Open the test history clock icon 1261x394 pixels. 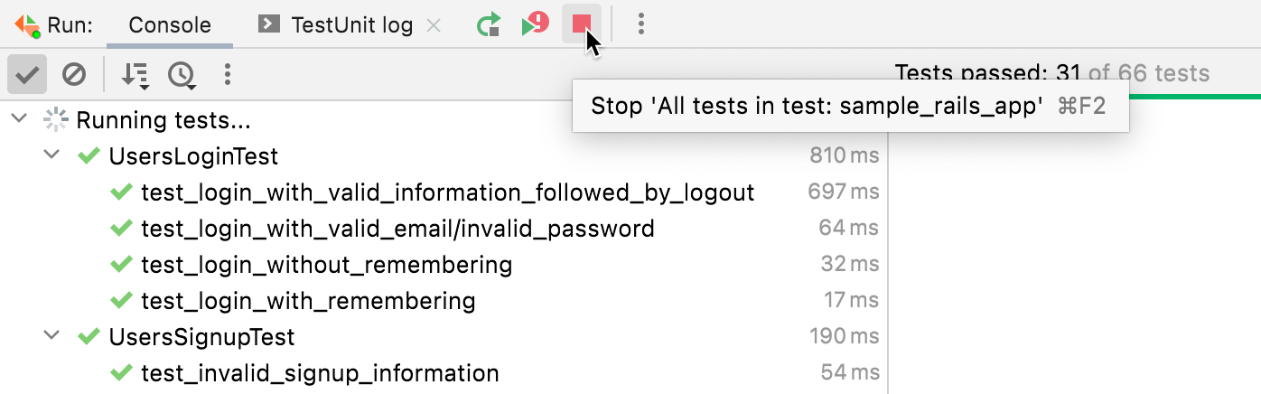pyautogui.click(x=182, y=75)
